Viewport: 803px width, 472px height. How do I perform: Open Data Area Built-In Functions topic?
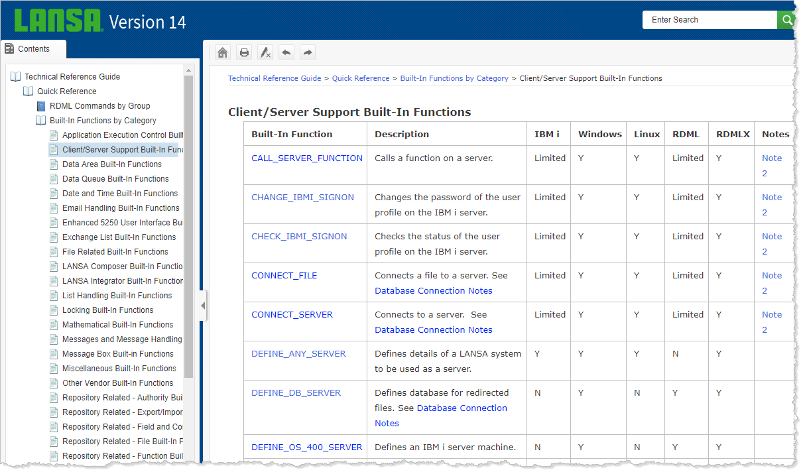tap(112, 164)
